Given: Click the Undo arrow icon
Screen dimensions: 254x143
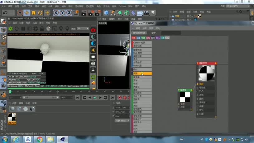Looking at the screenshot, I should 5,13.
